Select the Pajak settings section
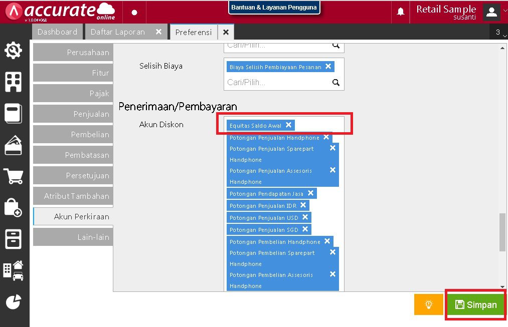This screenshot has height=327, width=508. 73,93
